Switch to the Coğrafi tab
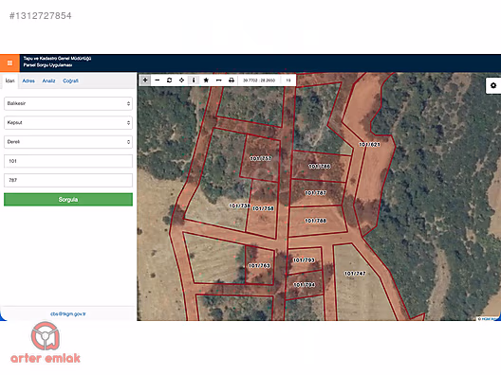 pos(70,81)
